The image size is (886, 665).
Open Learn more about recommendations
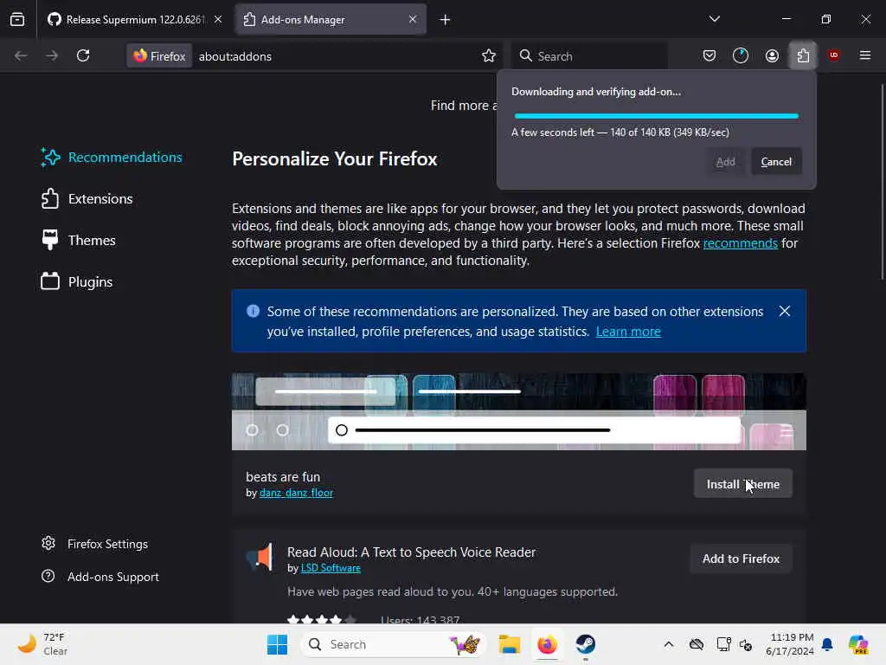pos(628,332)
